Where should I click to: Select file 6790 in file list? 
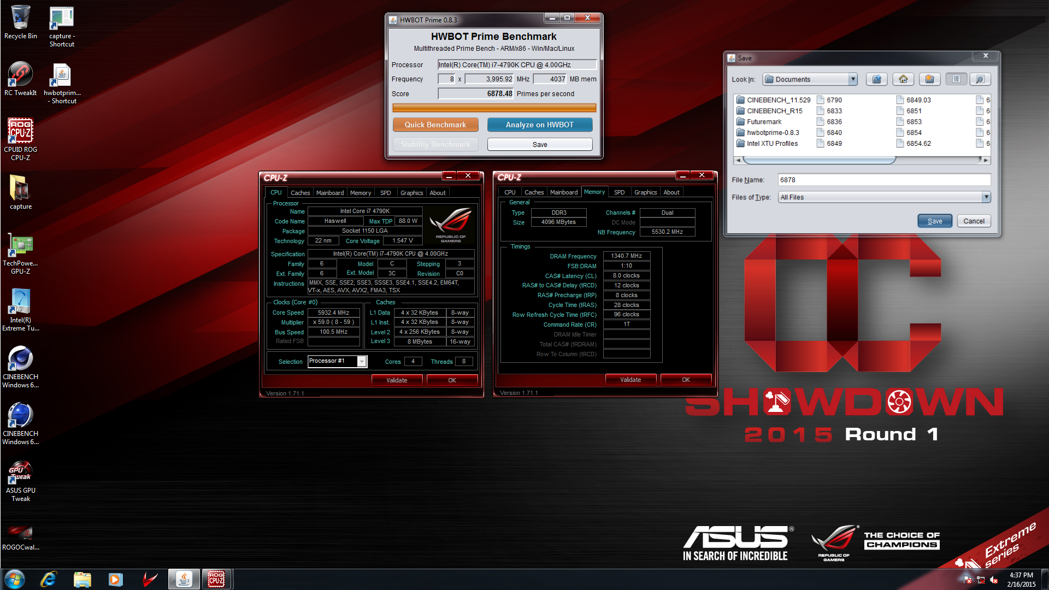829,100
